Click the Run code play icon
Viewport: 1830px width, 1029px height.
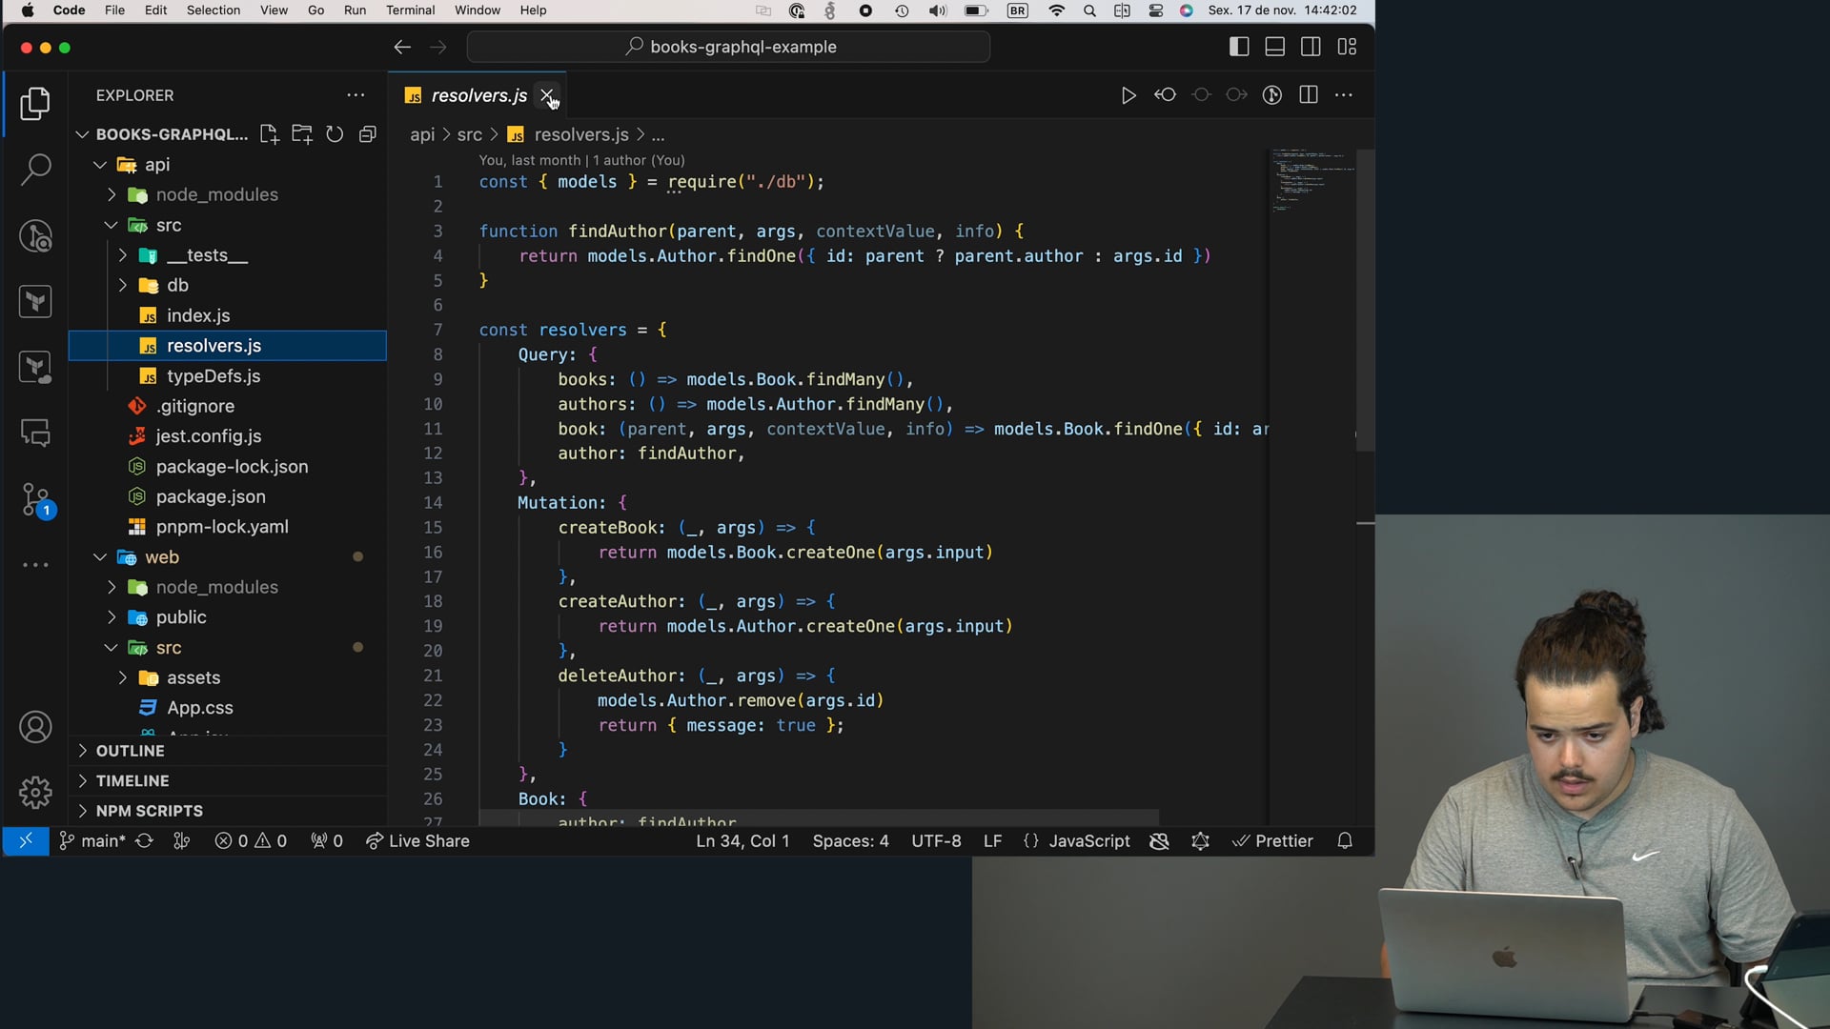click(x=1128, y=95)
